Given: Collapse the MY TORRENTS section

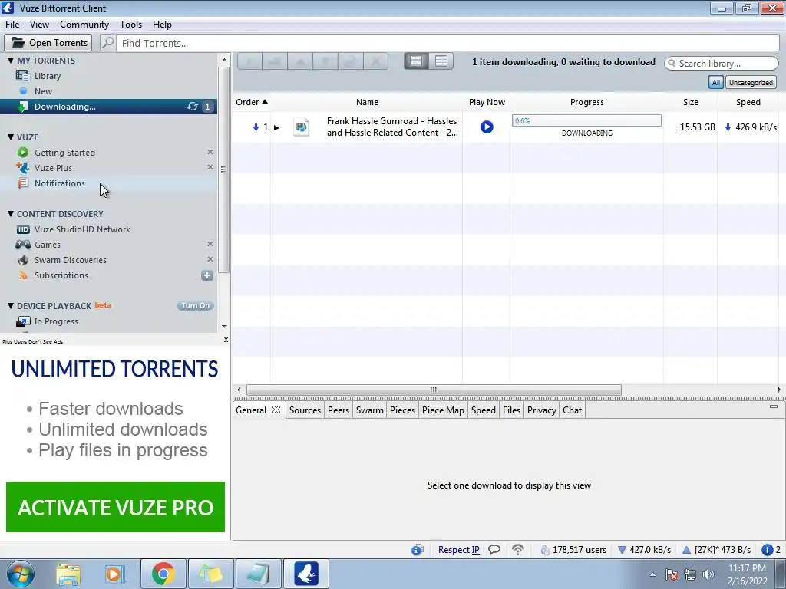Looking at the screenshot, I should (x=11, y=60).
